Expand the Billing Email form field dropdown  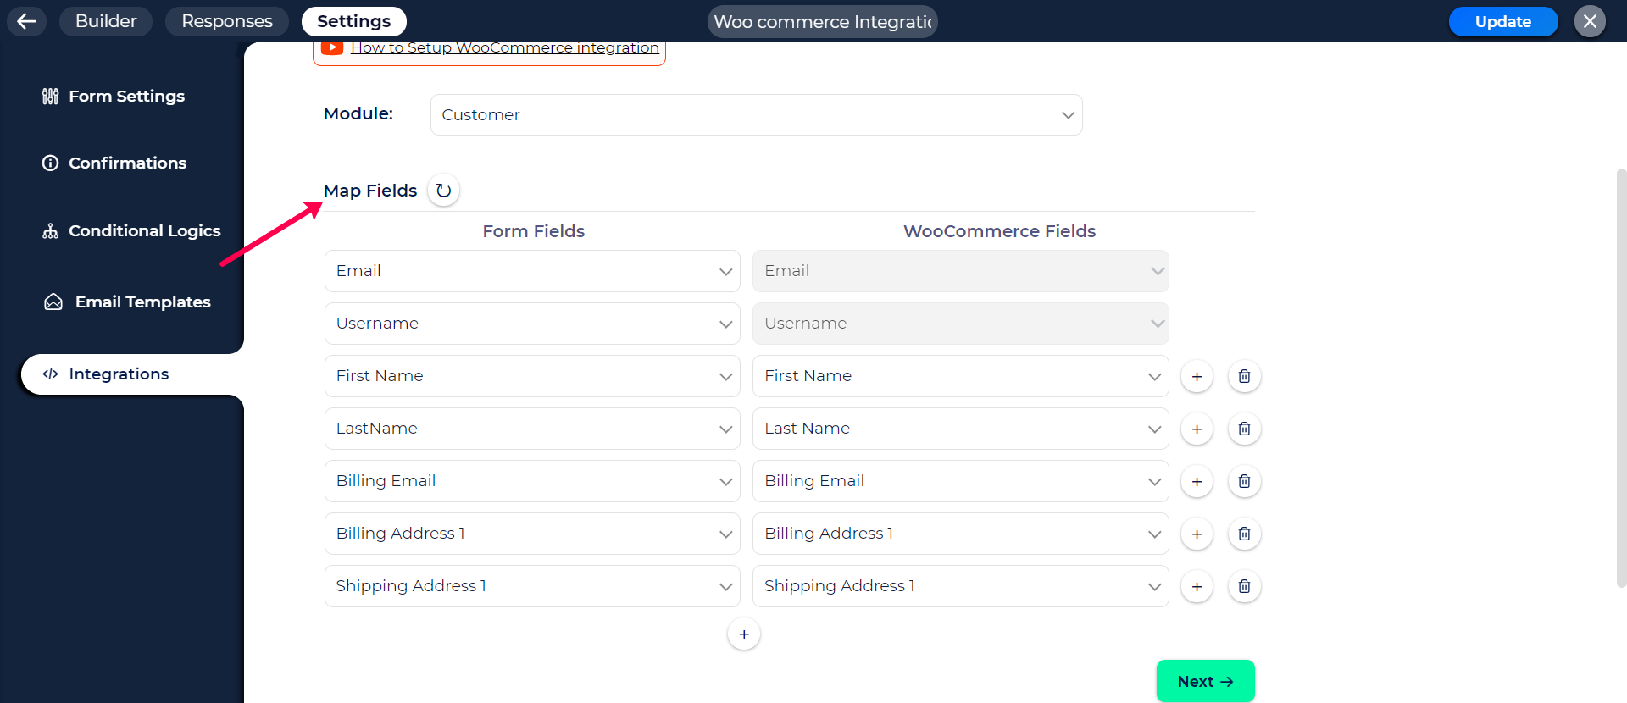532,481
